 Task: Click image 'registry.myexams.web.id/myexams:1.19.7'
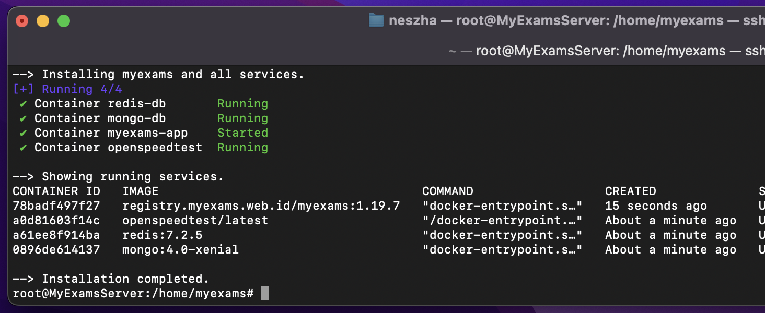coord(261,206)
